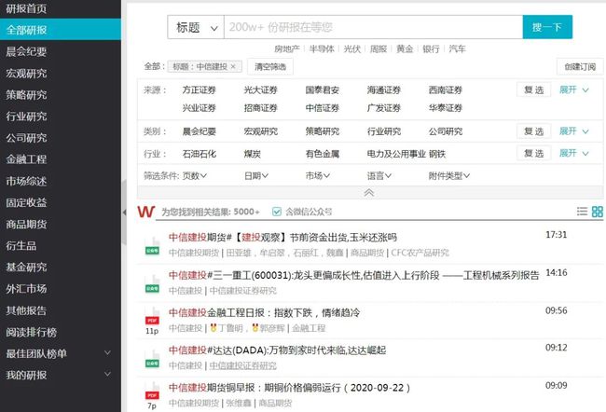Click the PDF icon of 期货铜早报 report
This screenshot has height=412, width=606.
point(152,391)
